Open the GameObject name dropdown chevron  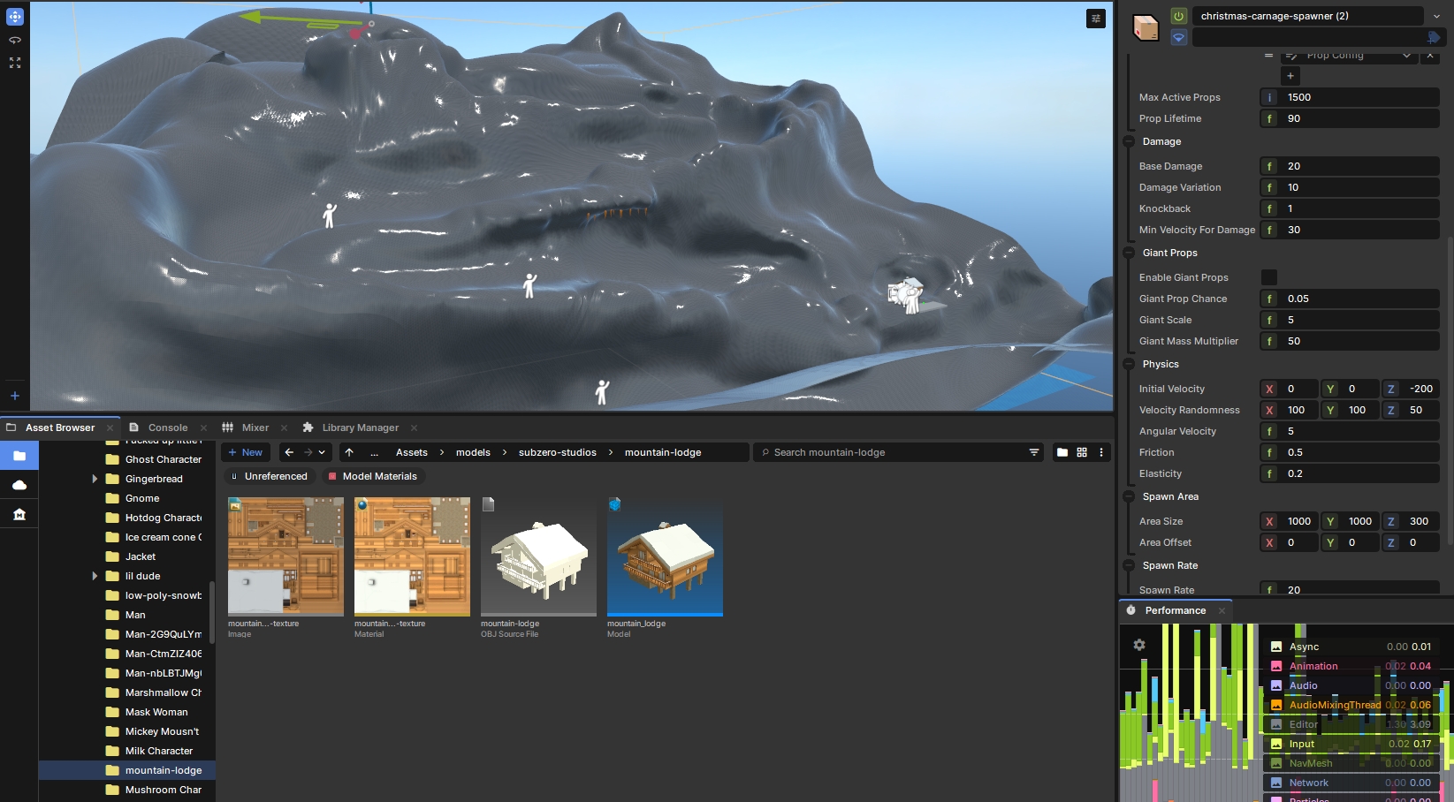pos(1436,16)
